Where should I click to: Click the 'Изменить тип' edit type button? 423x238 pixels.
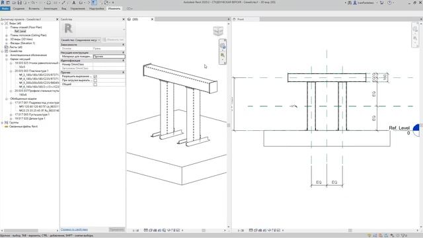[x=113, y=40]
